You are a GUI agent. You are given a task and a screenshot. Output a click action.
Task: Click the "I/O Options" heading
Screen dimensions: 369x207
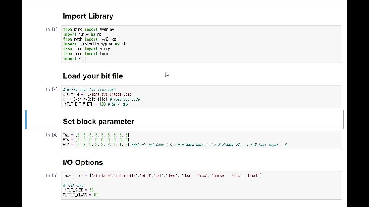(x=83, y=162)
